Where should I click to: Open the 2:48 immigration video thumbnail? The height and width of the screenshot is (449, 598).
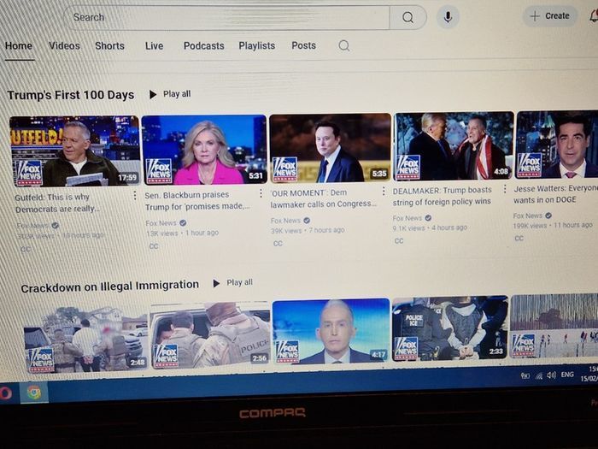[x=85, y=339]
